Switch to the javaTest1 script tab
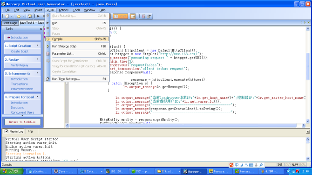The height and width of the screenshot is (175, 312). pyautogui.click(x=32, y=23)
